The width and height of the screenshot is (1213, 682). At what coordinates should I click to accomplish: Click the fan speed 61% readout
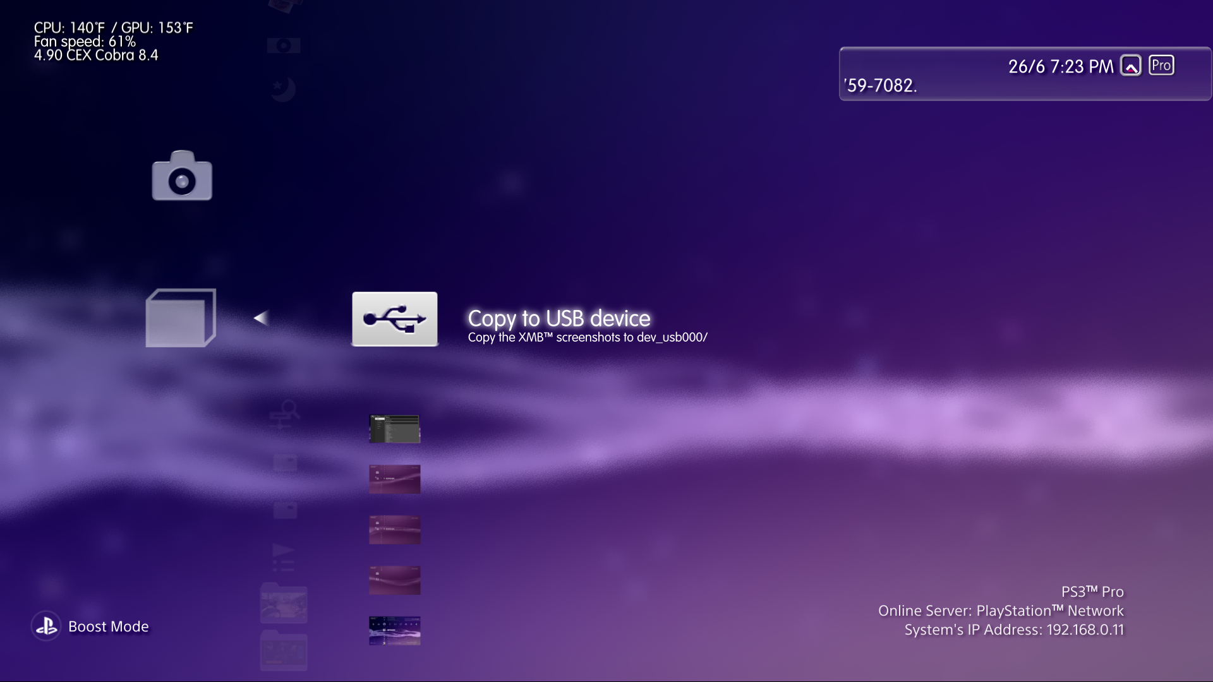(85, 41)
